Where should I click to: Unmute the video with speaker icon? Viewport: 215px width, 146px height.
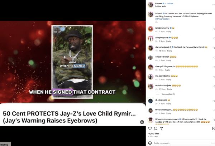point(142,122)
